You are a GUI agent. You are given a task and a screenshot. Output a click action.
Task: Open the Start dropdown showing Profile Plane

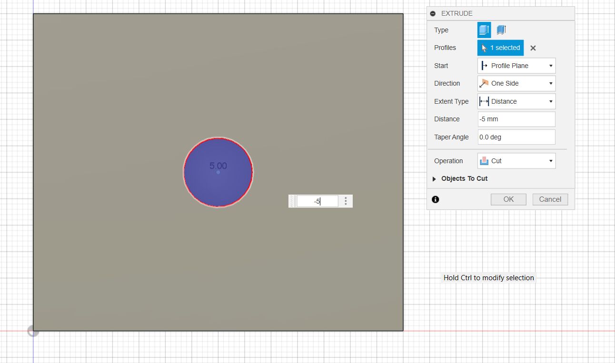coord(516,66)
